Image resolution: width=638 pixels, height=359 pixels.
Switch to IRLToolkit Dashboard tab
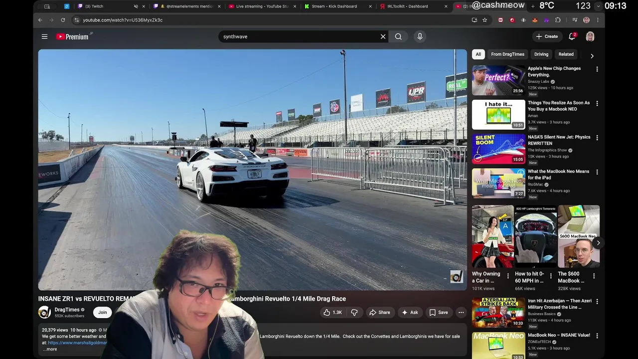point(413,6)
